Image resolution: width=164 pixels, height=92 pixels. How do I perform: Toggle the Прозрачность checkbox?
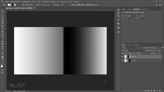click(88, 5)
